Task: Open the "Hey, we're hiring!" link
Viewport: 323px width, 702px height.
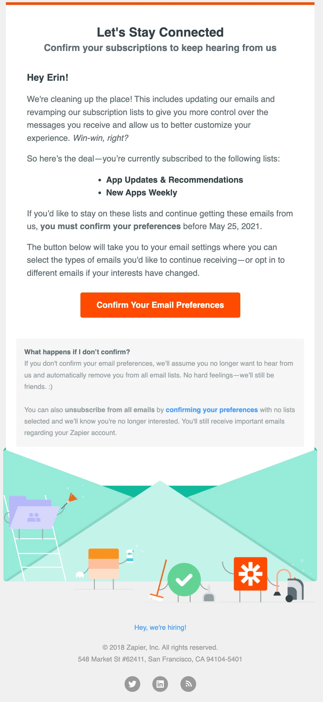Action: click(x=160, y=627)
